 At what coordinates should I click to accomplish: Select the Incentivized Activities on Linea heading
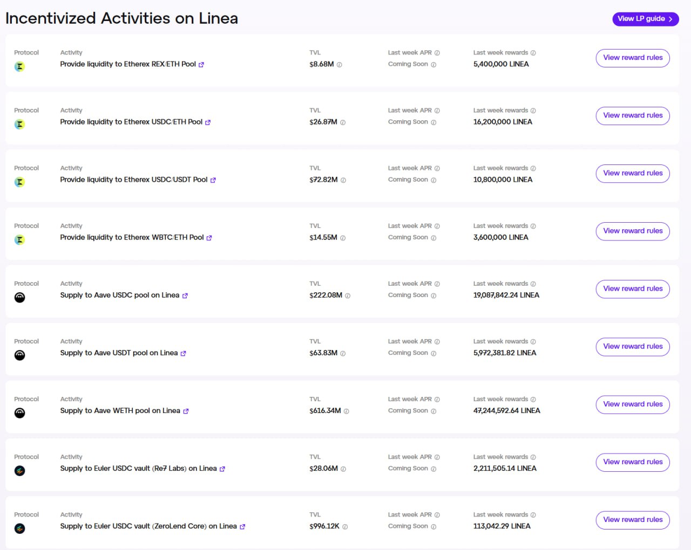tap(122, 18)
